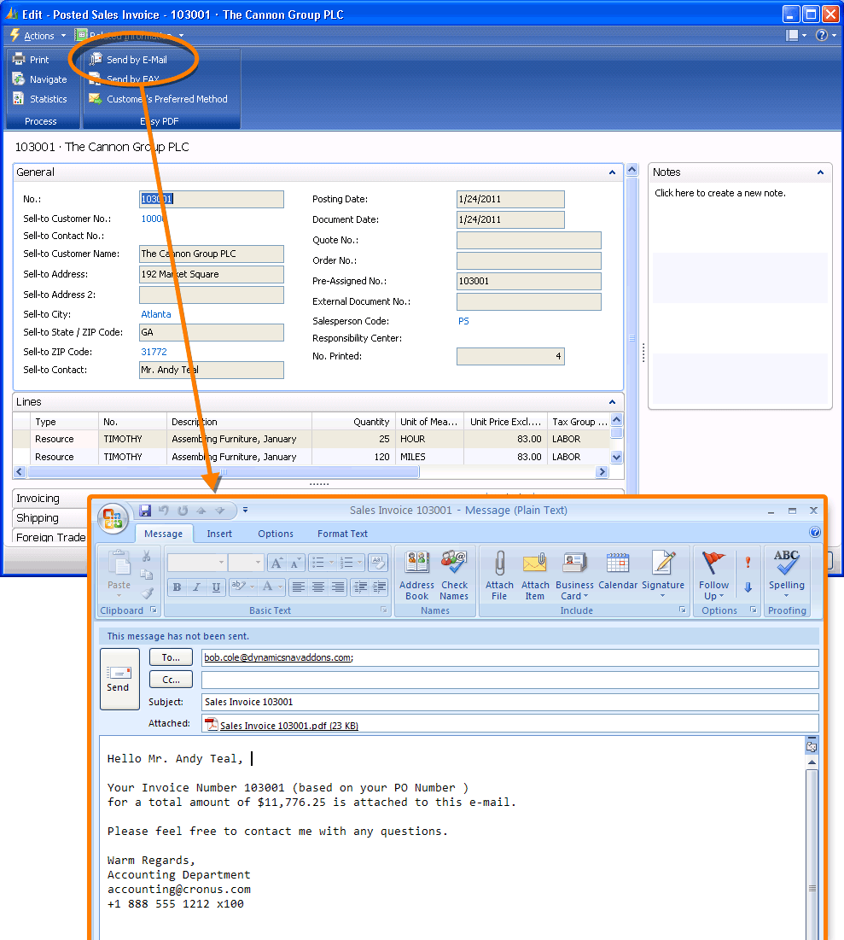Toggle Align Text Left
844x940 pixels.
tap(298, 587)
